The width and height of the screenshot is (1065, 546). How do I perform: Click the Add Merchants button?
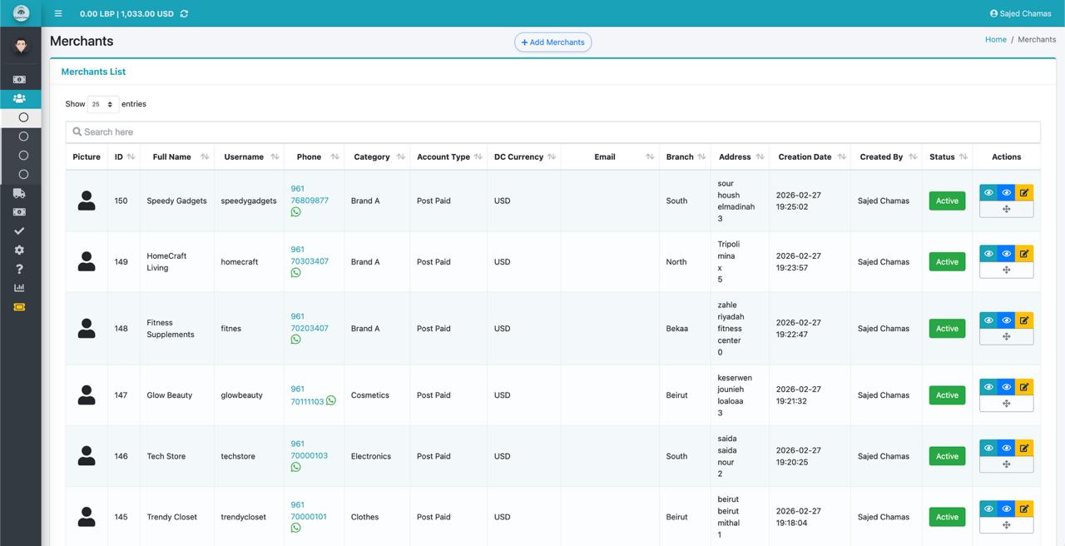(552, 42)
